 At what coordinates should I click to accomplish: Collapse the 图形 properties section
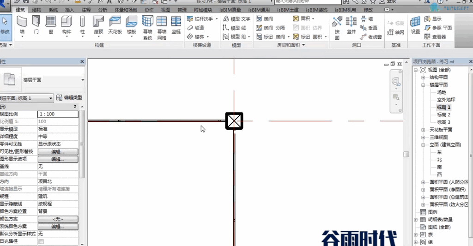pos(75,107)
